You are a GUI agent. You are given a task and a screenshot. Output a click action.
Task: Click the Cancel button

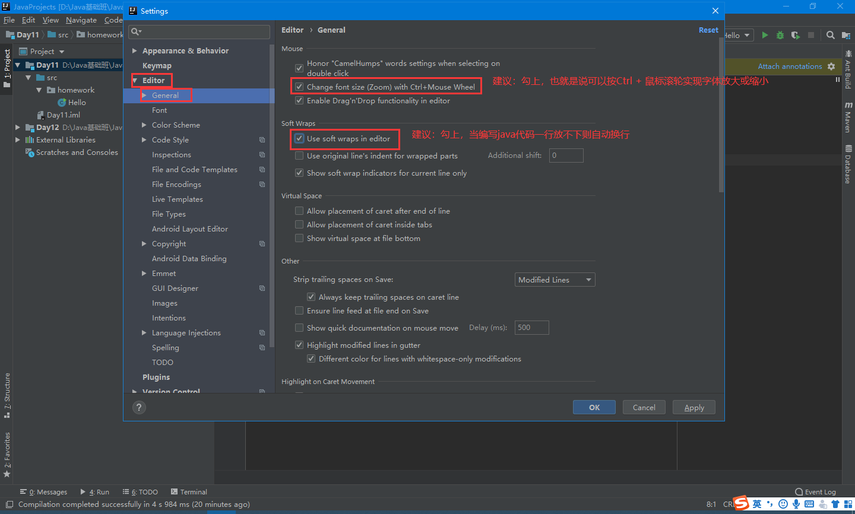[x=644, y=407]
